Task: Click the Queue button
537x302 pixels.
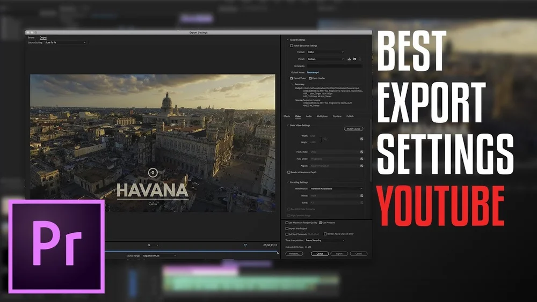Action: pos(320,254)
